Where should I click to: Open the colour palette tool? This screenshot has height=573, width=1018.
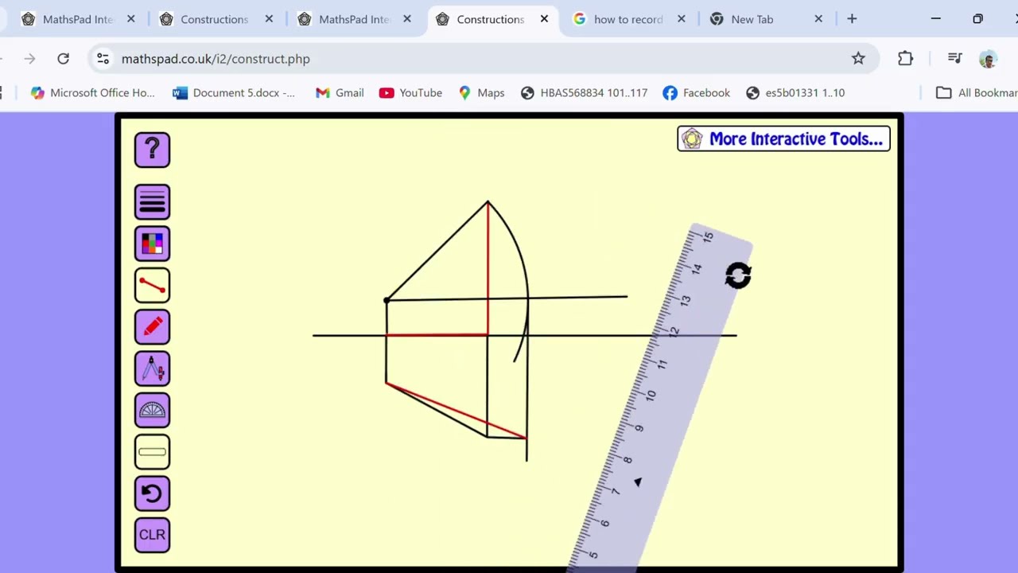[152, 244]
